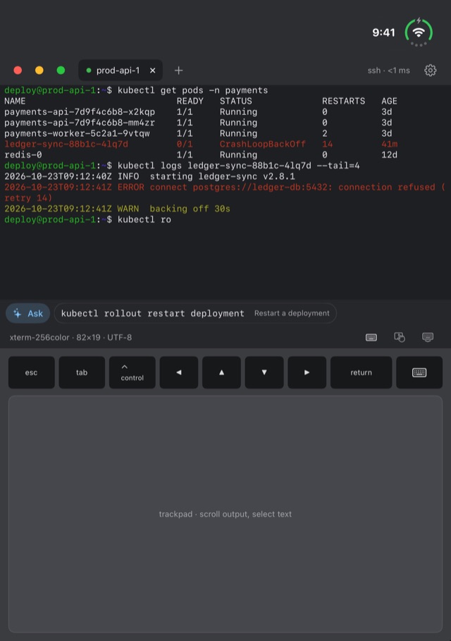451x641 pixels.
Task: Click the payments-api-7d9f4c6b8-x2kqp pod name
Action: 80,111
